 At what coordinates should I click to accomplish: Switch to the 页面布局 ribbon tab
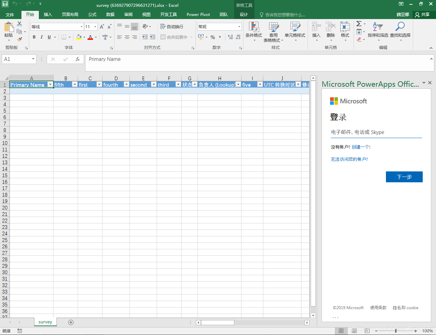(70, 15)
